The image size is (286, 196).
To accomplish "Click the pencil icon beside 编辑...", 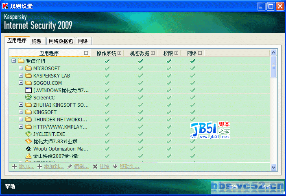I will [x=70, y=166].
